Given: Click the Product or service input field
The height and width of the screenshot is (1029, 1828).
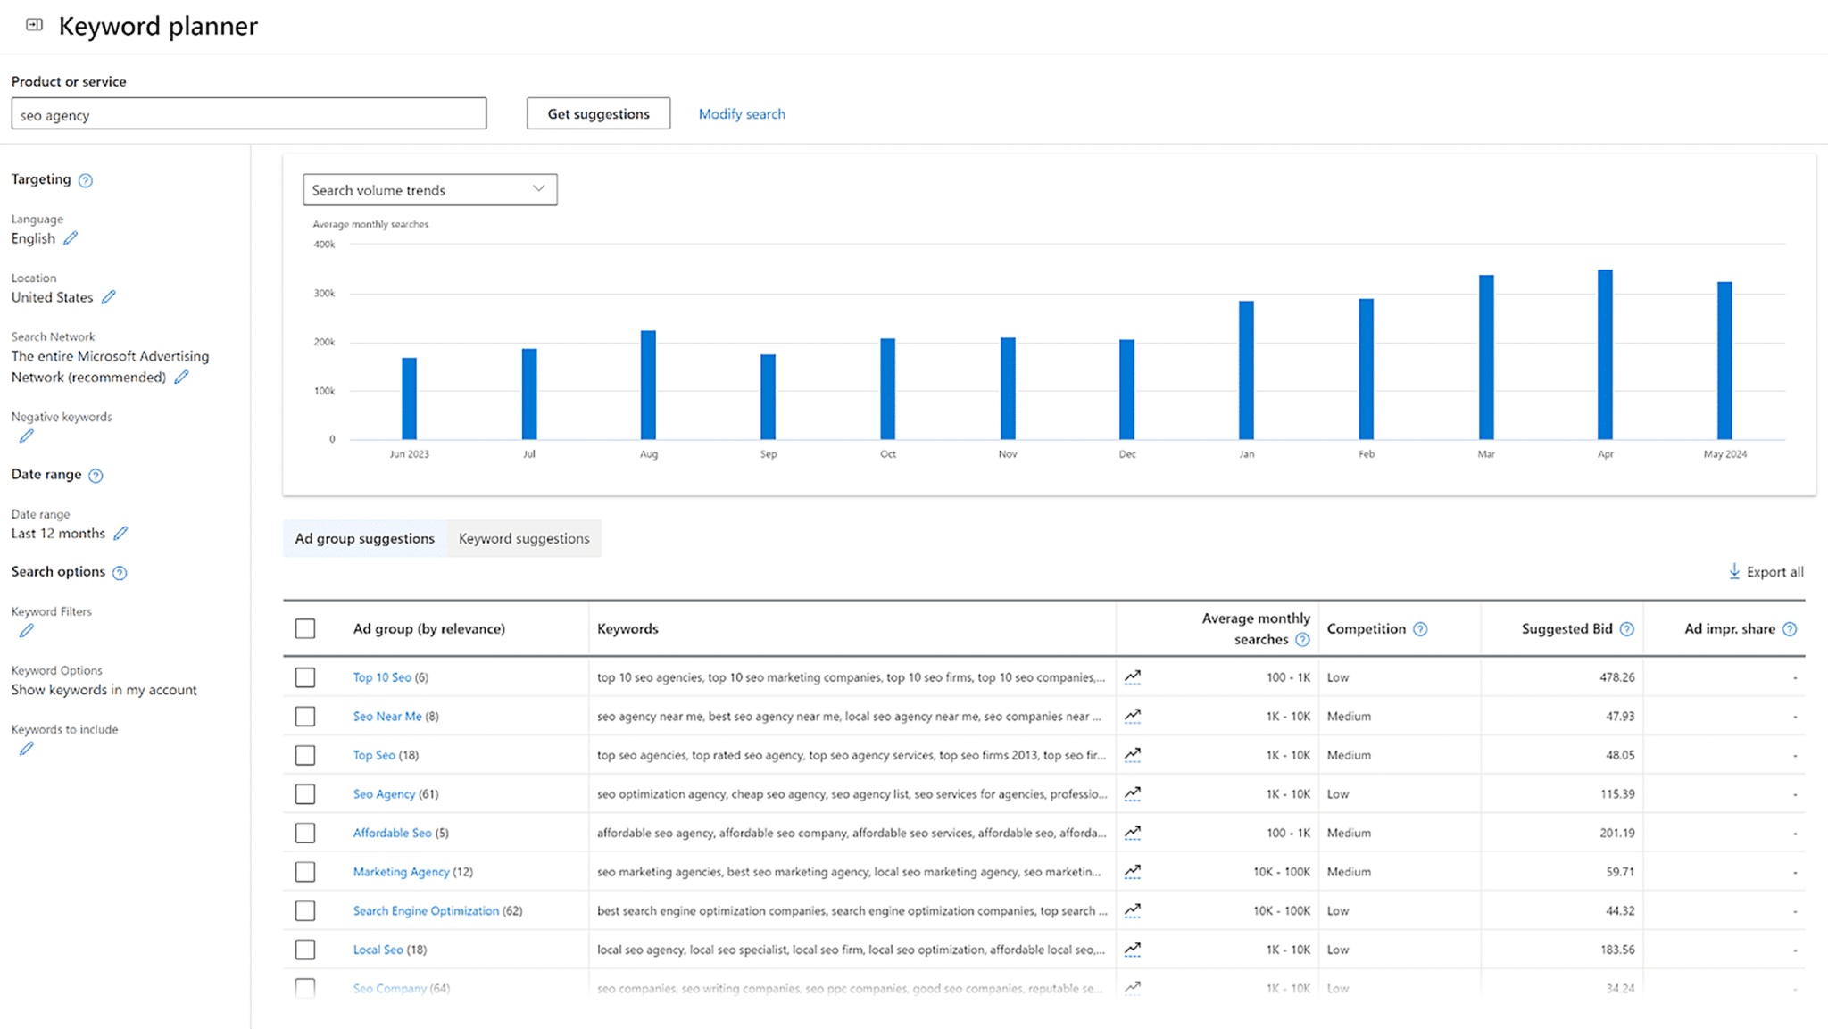Looking at the screenshot, I should tap(249, 113).
